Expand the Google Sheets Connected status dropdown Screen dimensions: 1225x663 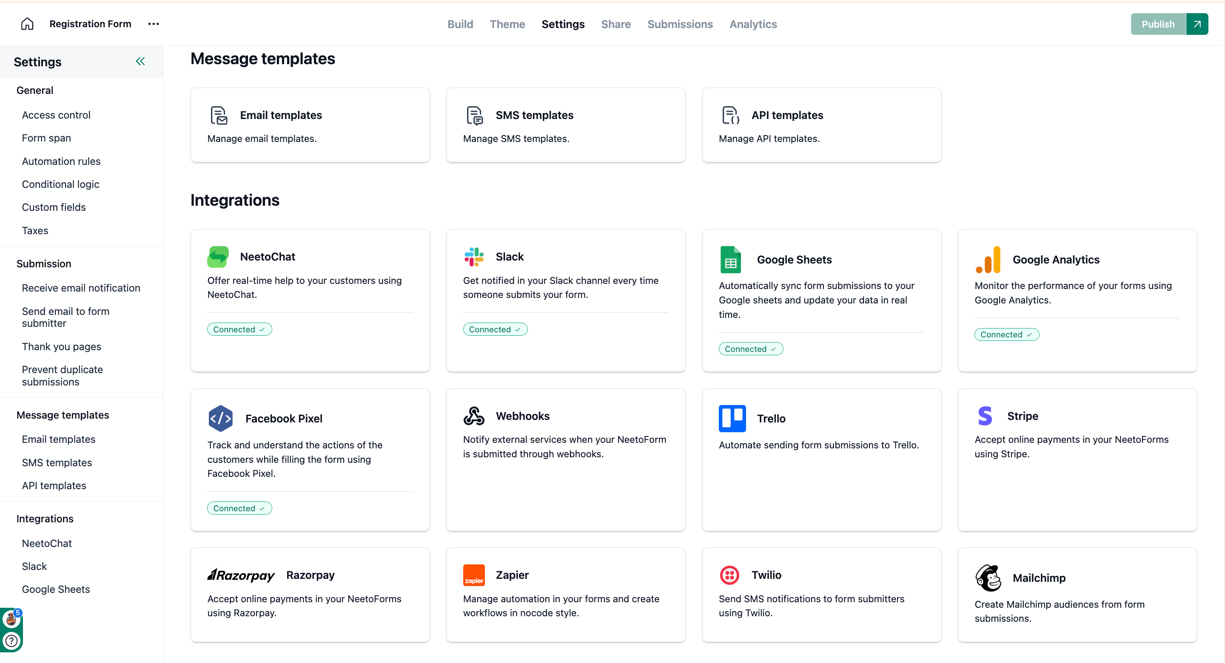tap(751, 349)
